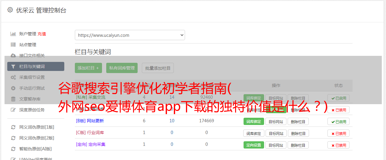Click 目标网站 for 采集交流 row
This screenshot has height=160, width=386.
(276, 98)
